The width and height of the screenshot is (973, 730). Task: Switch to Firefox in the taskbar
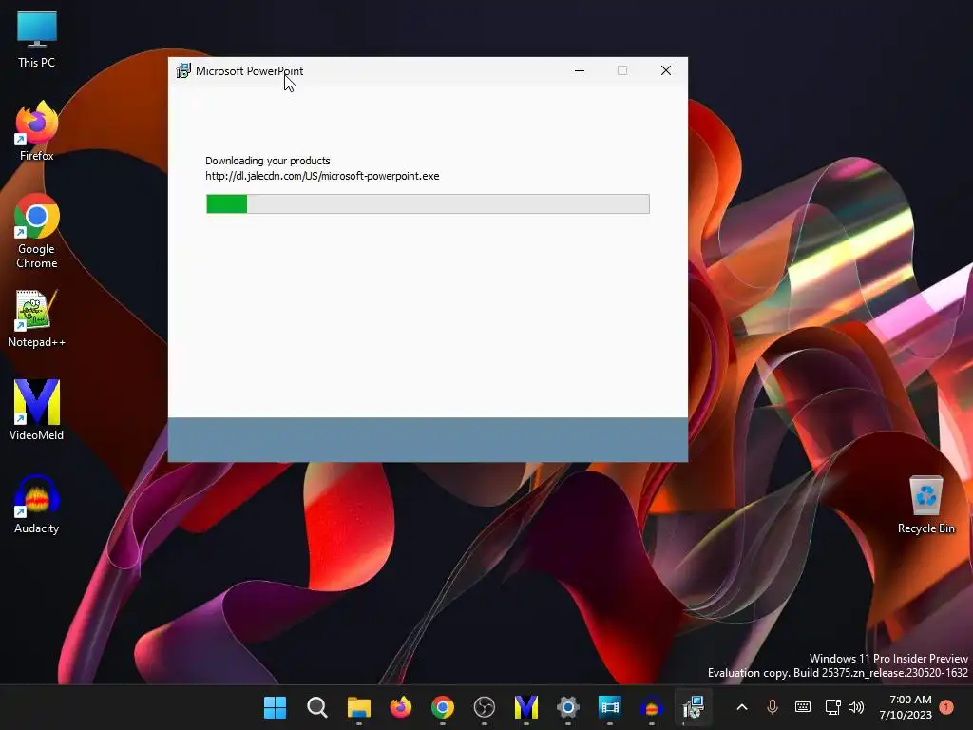pos(401,707)
